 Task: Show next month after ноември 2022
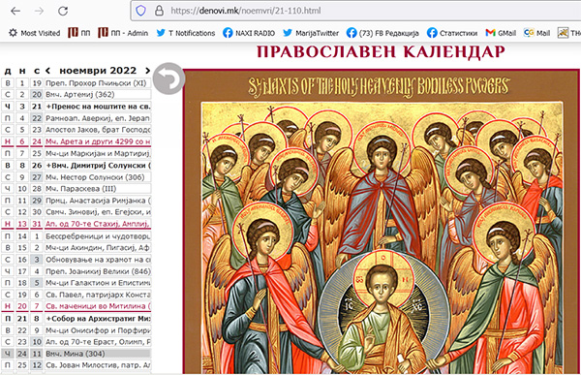(147, 70)
